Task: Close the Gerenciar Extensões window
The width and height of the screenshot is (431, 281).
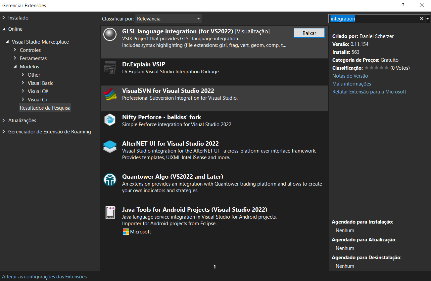Action: tap(422, 6)
